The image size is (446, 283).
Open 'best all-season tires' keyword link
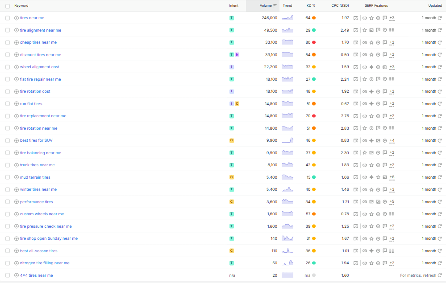39,251
